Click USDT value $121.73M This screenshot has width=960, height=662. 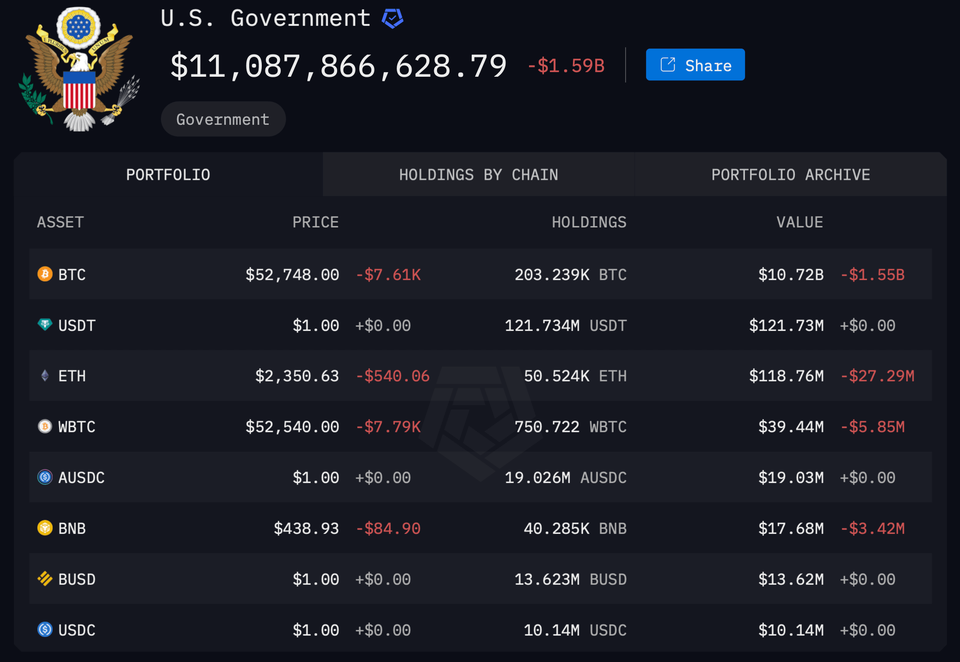point(786,325)
